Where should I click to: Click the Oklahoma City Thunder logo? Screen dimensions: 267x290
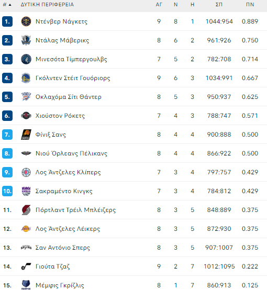26,97
